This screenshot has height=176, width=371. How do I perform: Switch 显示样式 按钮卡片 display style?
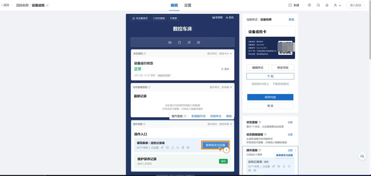point(220,54)
